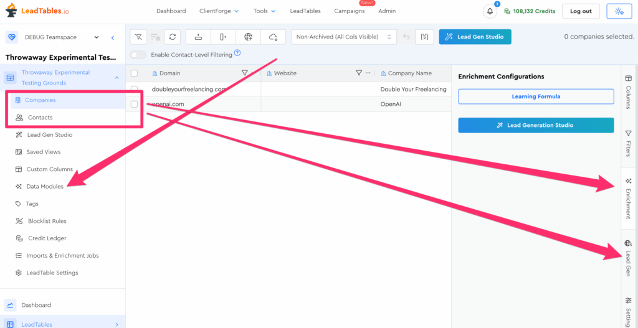The height and width of the screenshot is (328, 638).
Task: Open the Non-Archived view dropdown
Action: point(344,37)
